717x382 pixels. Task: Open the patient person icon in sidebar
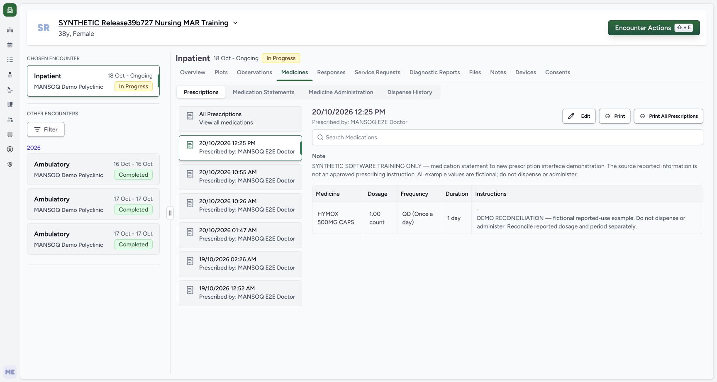(10, 75)
